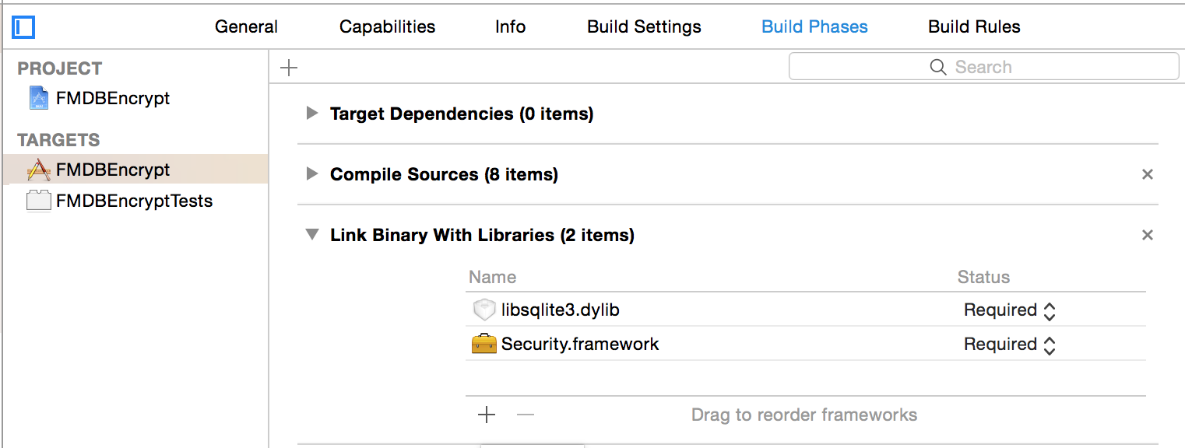Add a library with the plus button
1185x448 pixels.
point(487,415)
